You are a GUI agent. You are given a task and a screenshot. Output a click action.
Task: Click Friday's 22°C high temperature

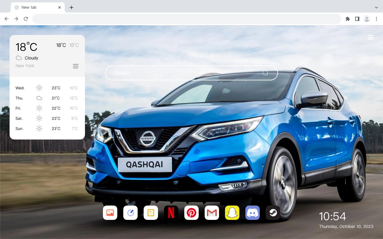[56, 108]
